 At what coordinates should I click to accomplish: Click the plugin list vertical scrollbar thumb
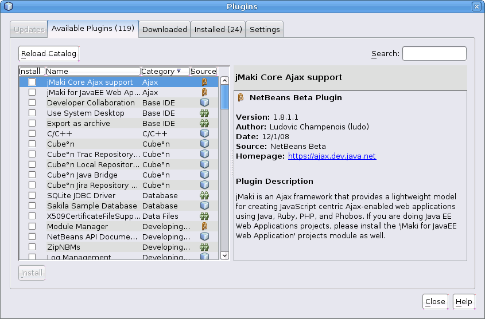[225, 97]
